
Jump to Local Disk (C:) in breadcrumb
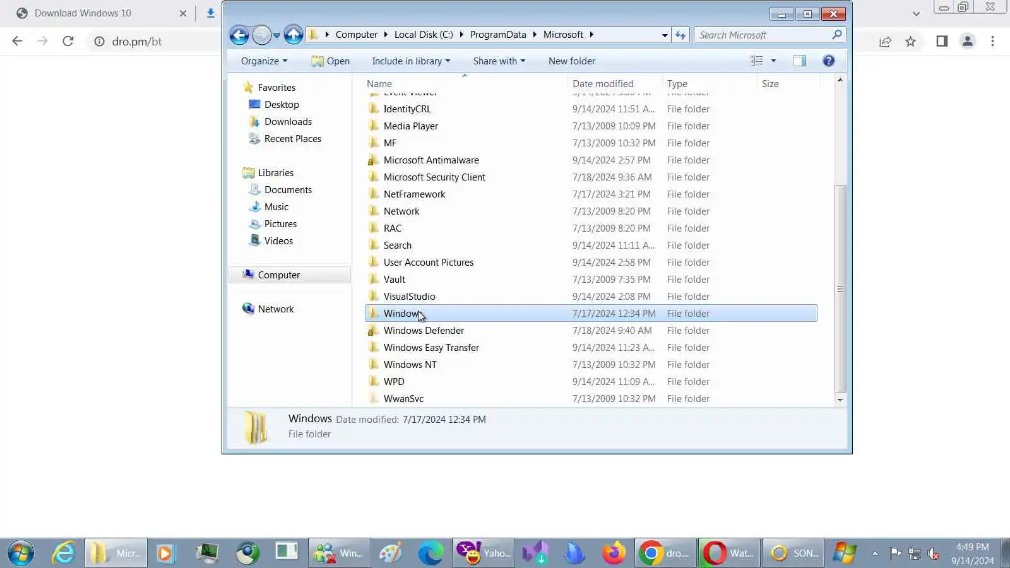tap(424, 35)
